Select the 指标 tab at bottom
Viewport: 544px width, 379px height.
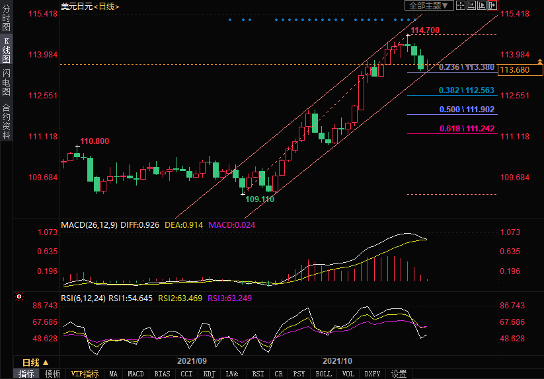click(26, 374)
